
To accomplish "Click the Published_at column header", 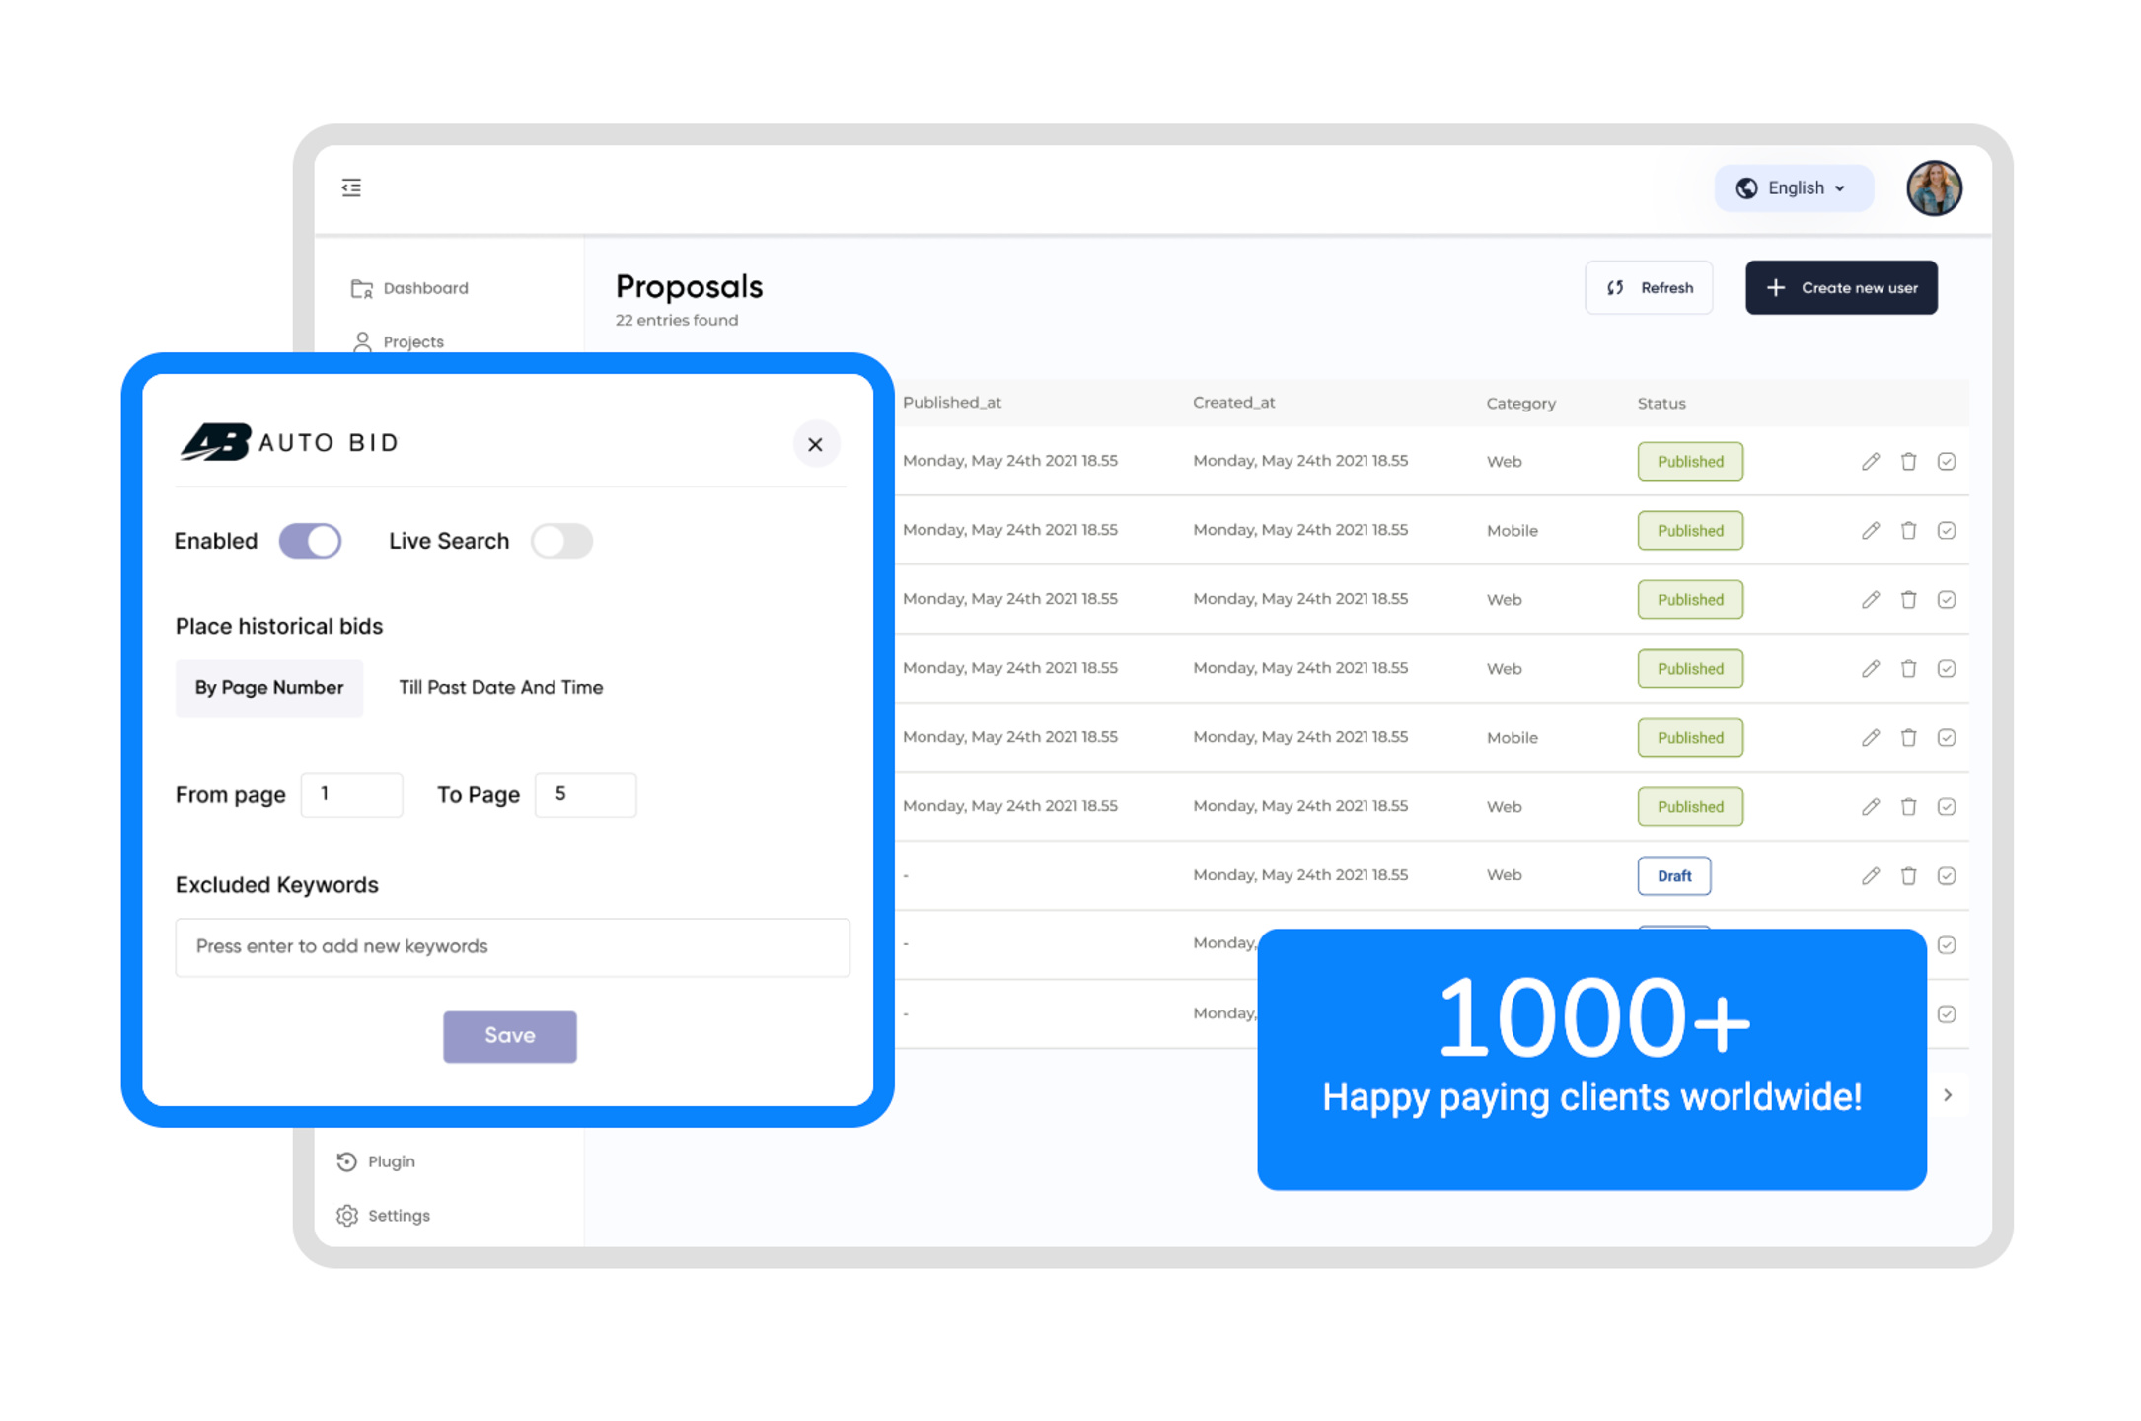I will coord(952,403).
